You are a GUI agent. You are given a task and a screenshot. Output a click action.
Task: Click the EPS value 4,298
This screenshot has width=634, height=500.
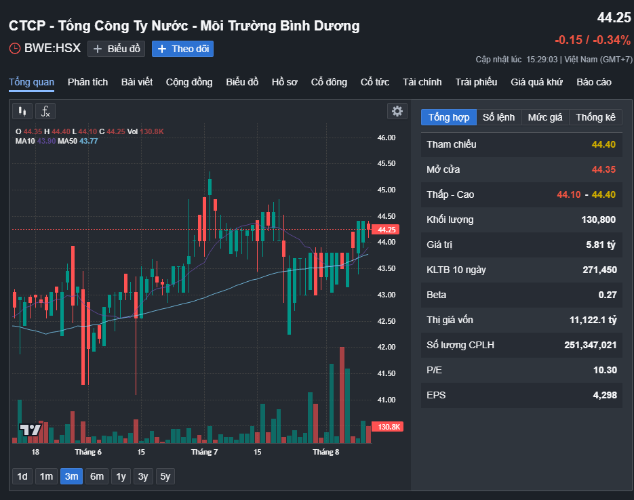point(605,395)
